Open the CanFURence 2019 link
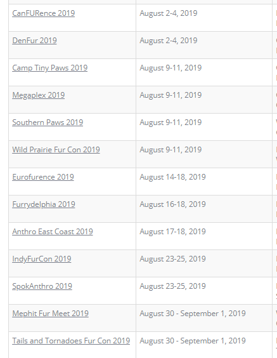 (x=43, y=13)
